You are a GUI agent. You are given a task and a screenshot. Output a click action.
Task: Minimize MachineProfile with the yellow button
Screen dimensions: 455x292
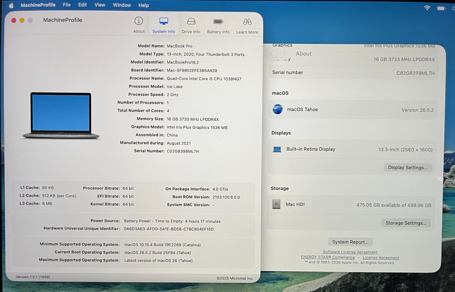tap(22, 20)
